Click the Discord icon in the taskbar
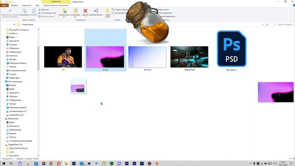The image size is (295, 166). (119, 163)
